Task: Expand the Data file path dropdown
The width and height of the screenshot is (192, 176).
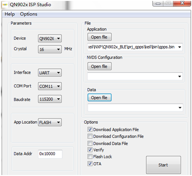Action: tap(180, 108)
